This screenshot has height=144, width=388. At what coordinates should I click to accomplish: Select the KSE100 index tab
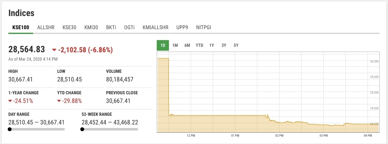click(x=21, y=27)
